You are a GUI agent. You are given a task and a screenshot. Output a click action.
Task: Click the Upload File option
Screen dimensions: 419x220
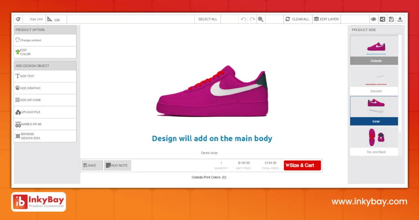(x=45, y=112)
